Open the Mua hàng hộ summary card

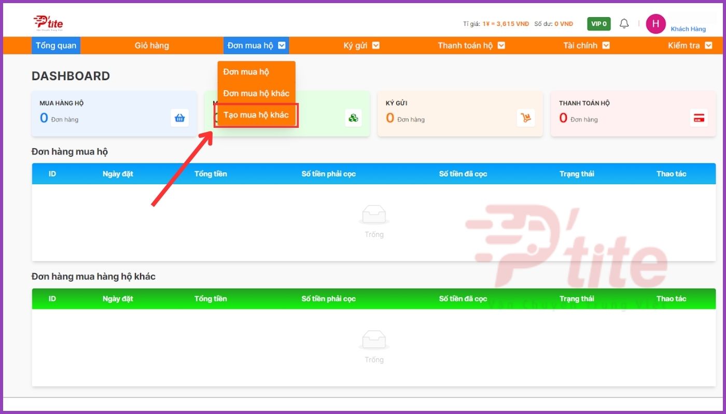[x=114, y=114]
